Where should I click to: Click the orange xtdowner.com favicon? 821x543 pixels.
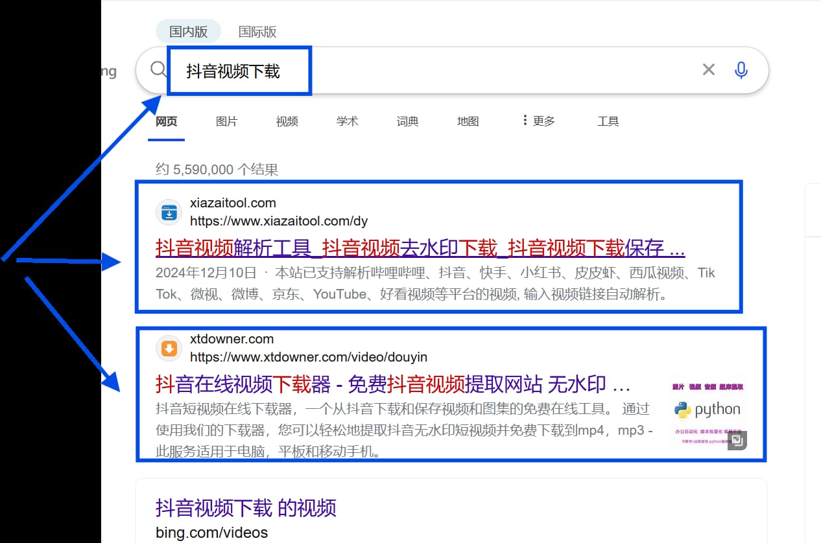coord(169,349)
